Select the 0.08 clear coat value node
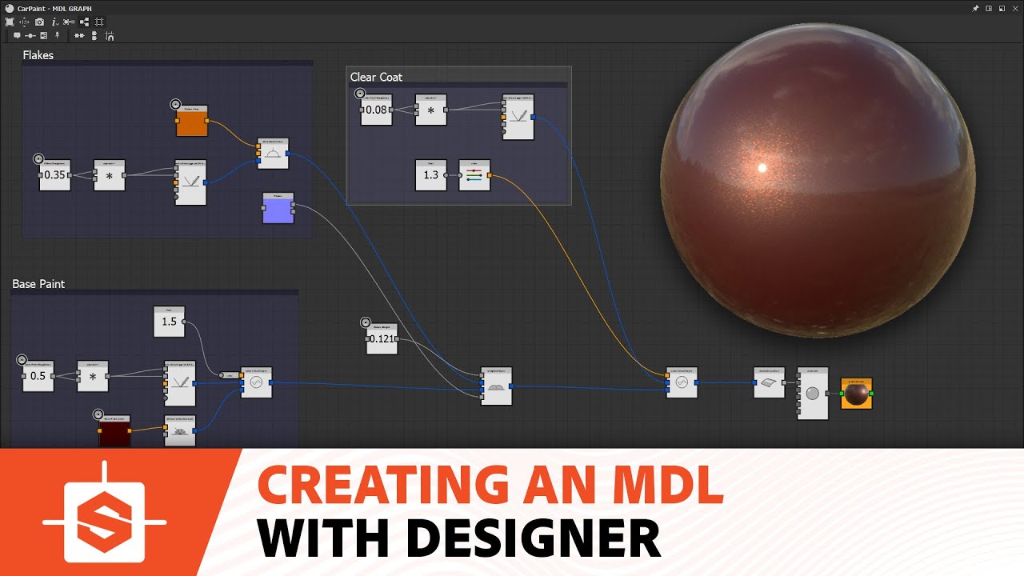This screenshot has width=1024, height=576. (x=377, y=110)
